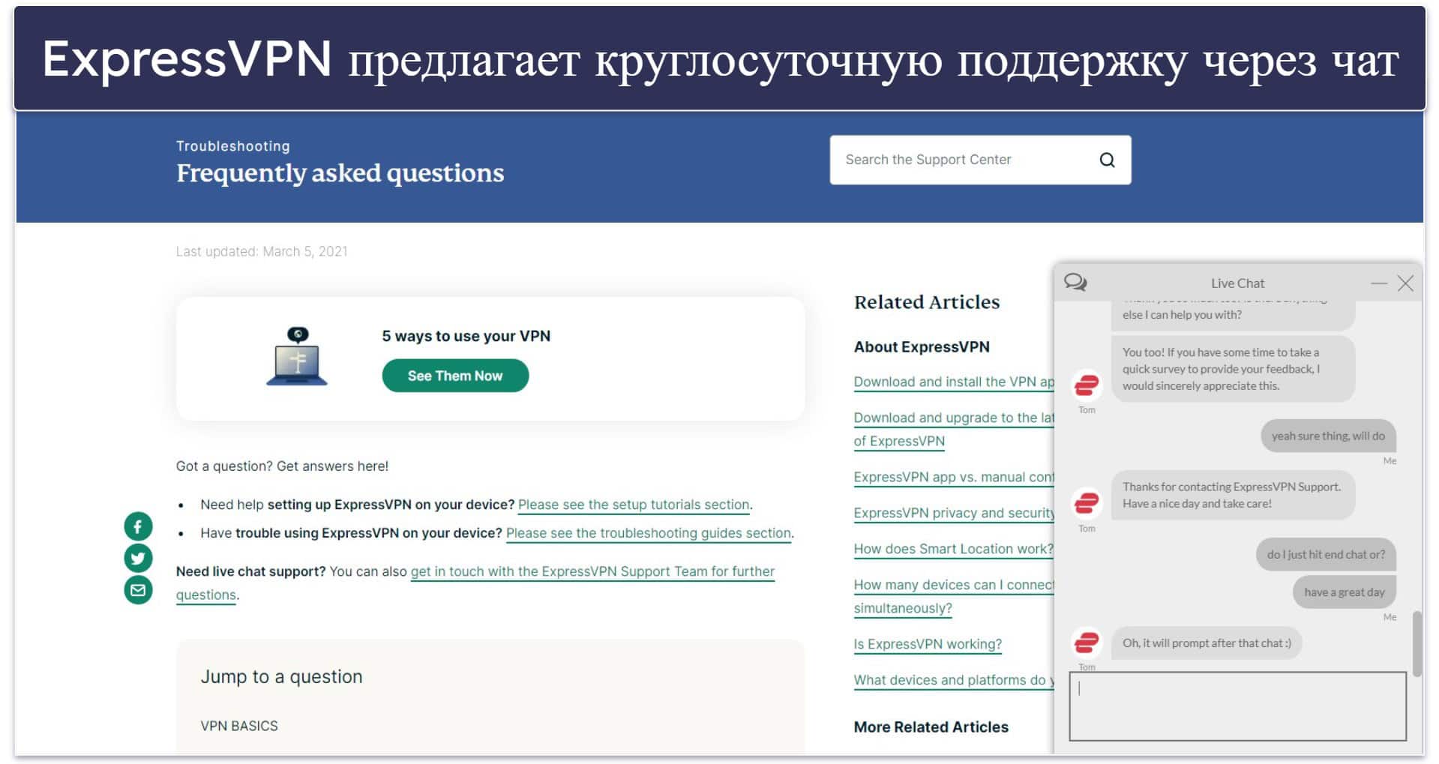Click the Live Chat speech bubble icon
The width and height of the screenshot is (1439, 764).
click(1075, 283)
